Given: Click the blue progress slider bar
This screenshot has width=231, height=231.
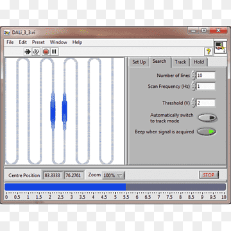Looking at the screenshot, I should click(115, 187).
